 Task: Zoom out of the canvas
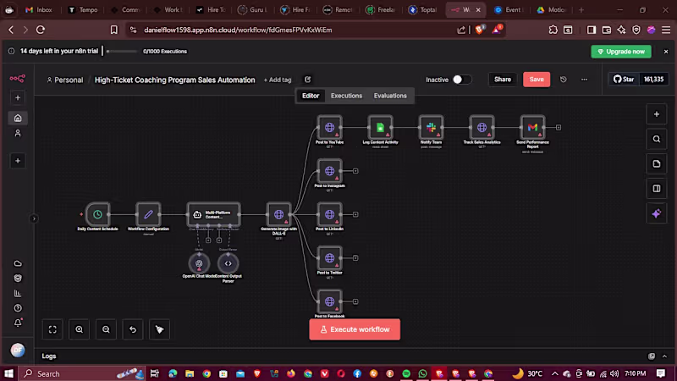click(107, 329)
